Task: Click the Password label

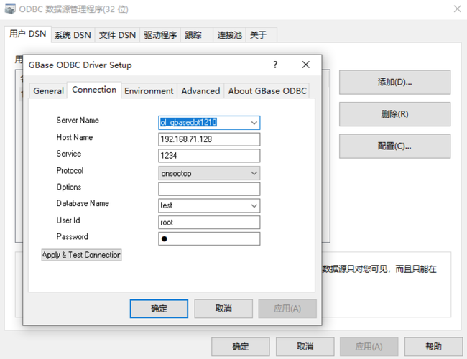Action: pyautogui.click(x=72, y=237)
